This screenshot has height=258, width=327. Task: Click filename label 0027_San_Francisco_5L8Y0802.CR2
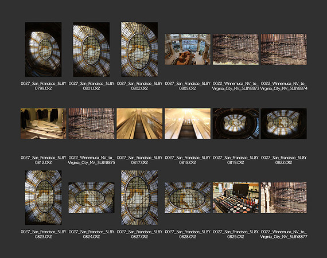[x=139, y=86]
